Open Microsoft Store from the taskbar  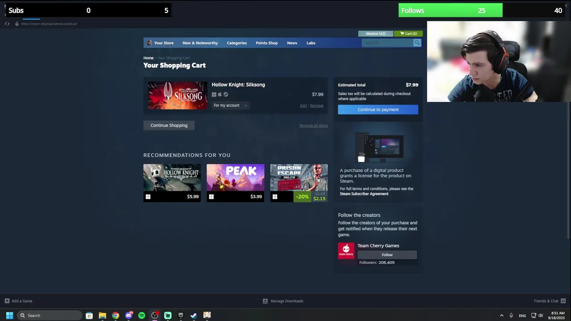coord(89,315)
